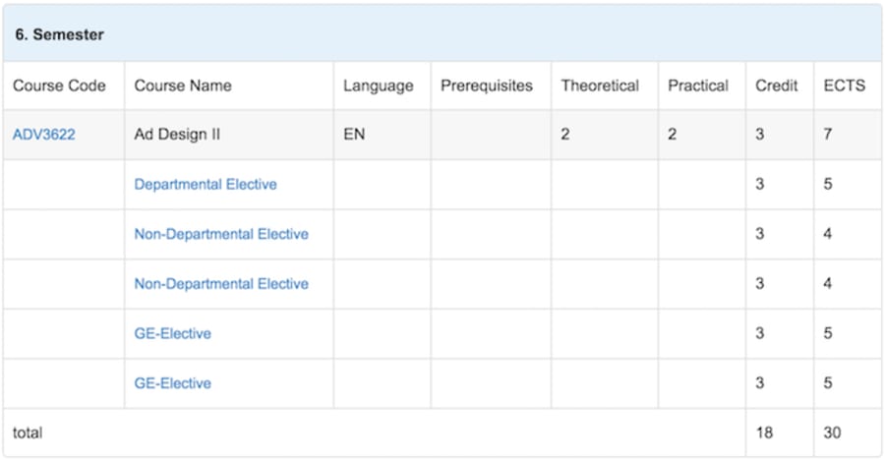Click the Credit column header
The width and height of the screenshot is (885, 460).
click(777, 86)
